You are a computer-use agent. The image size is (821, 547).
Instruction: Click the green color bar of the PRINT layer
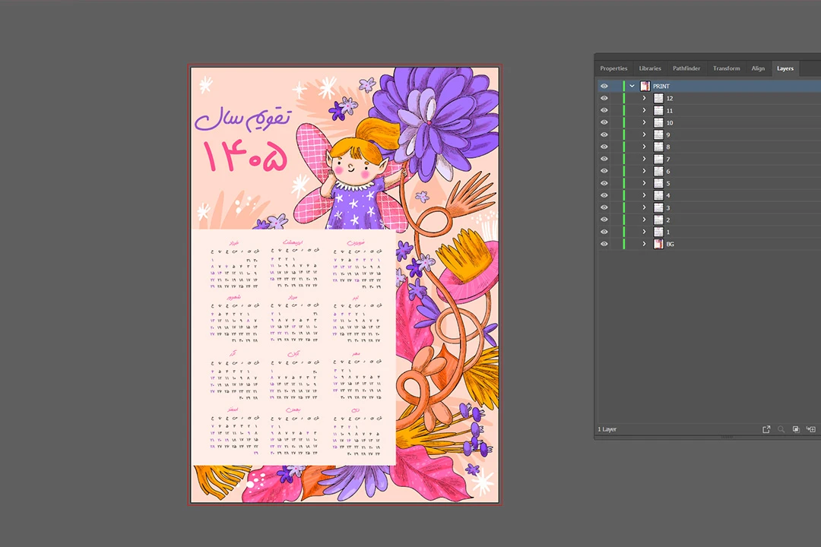pos(624,87)
